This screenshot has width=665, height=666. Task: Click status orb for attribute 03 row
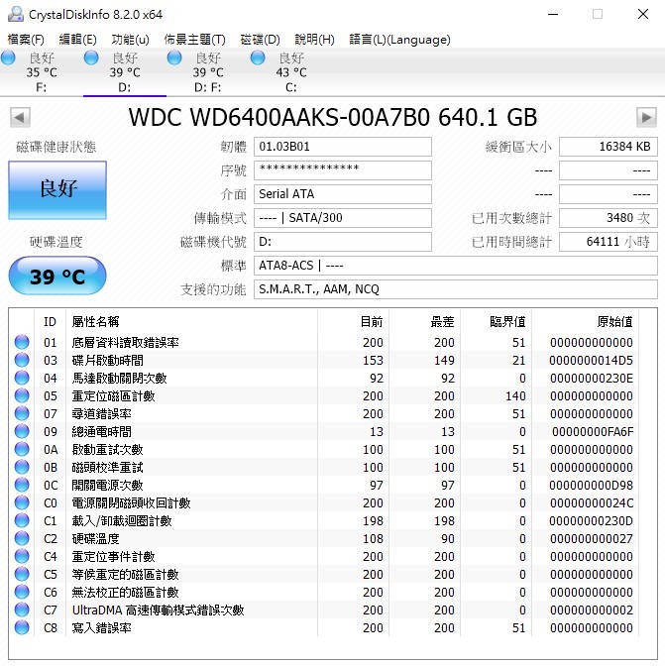tap(22, 360)
